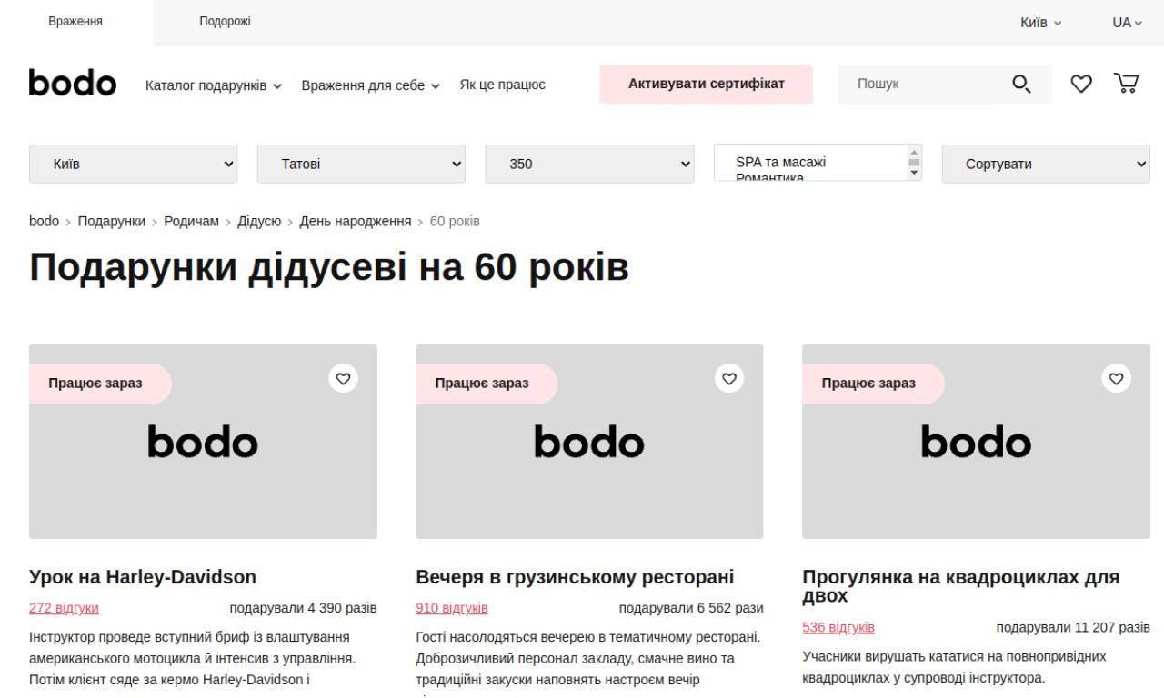Click the подарували 4 390 разів text
The height and width of the screenshot is (698, 1164).
[x=304, y=608]
